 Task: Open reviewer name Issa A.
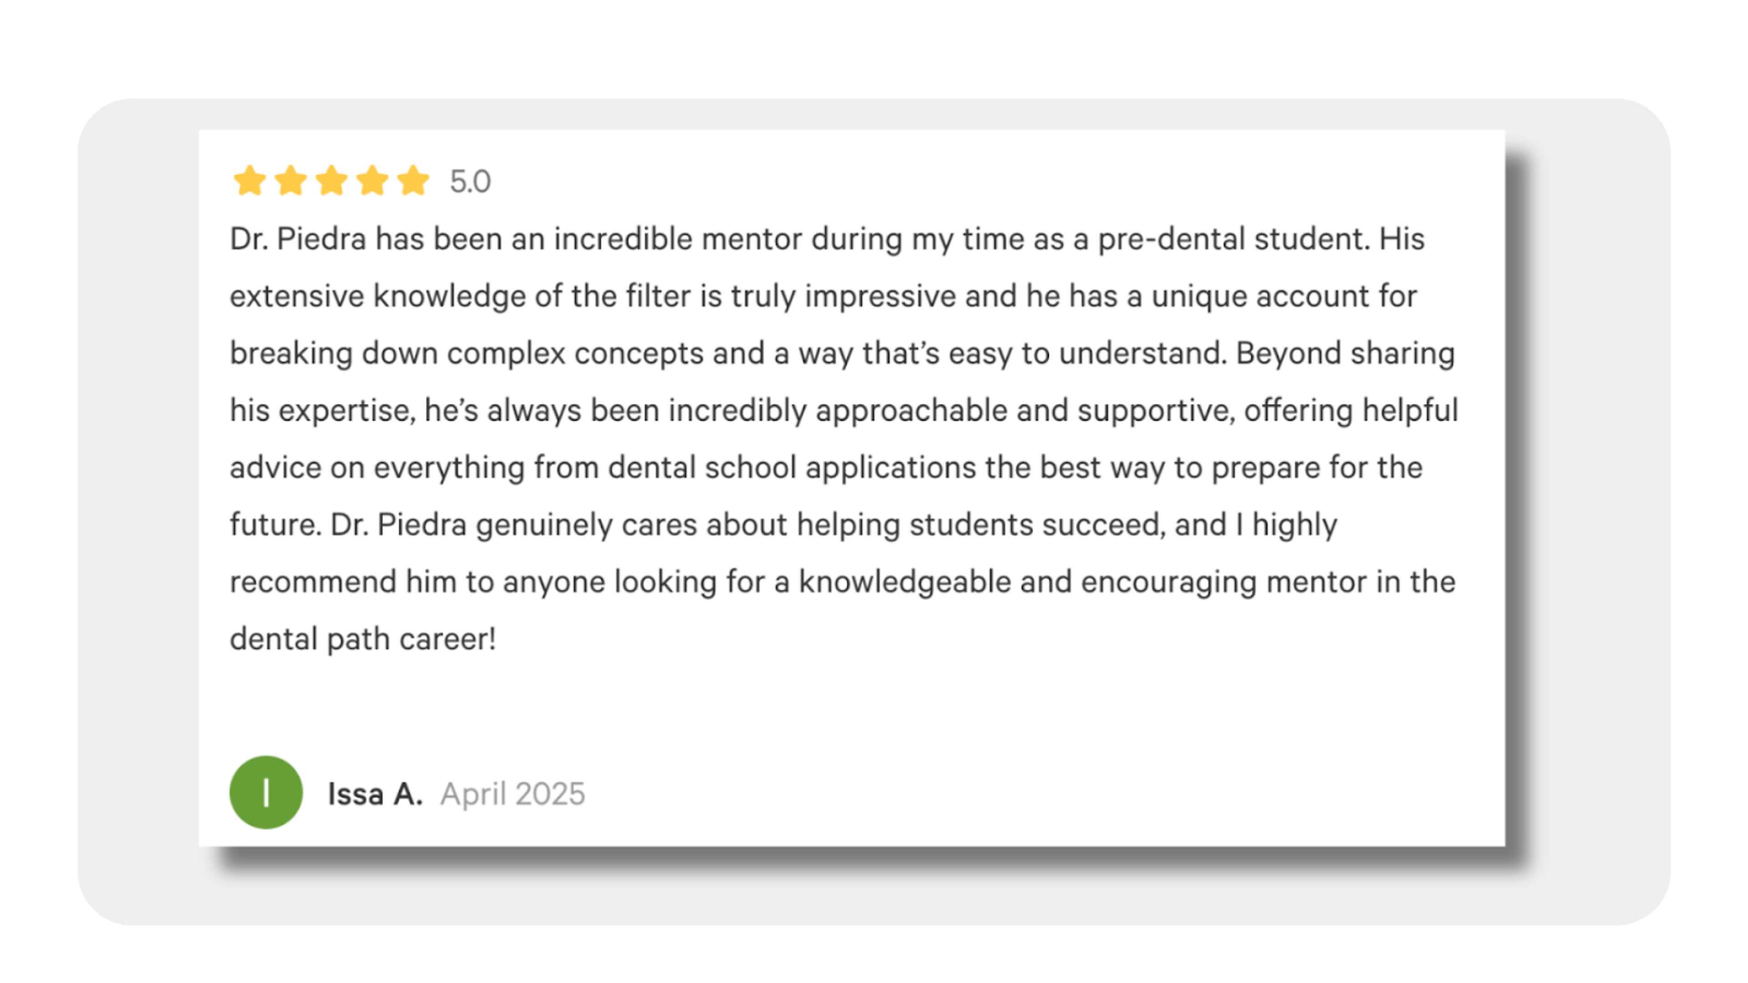click(375, 794)
